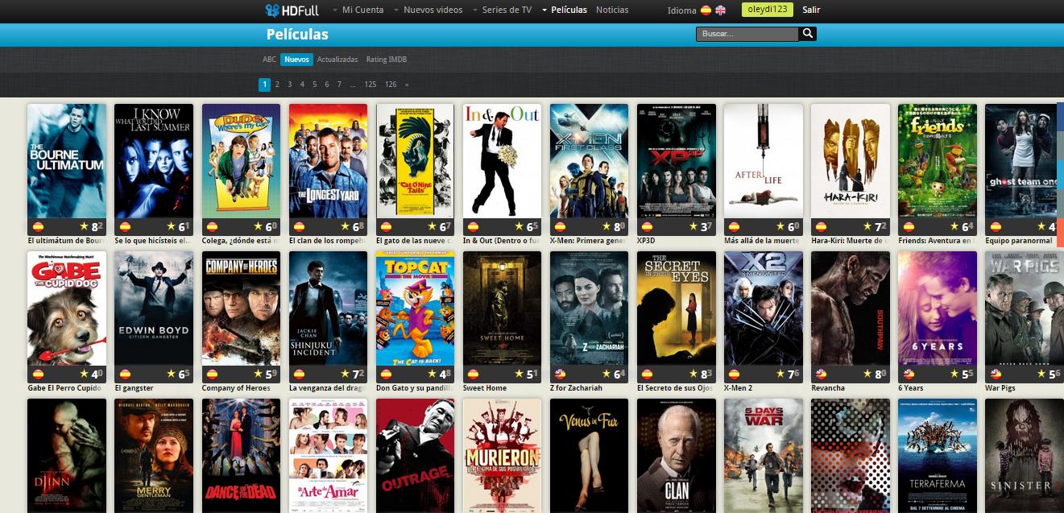Open I Know What You Did Last Summer poster
This screenshot has height=513, width=1064.
[x=154, y=161]
